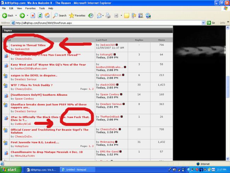230x173 pixels.
Task: Click the Go button
Action: pyautogui.click(x=211, y=23)
